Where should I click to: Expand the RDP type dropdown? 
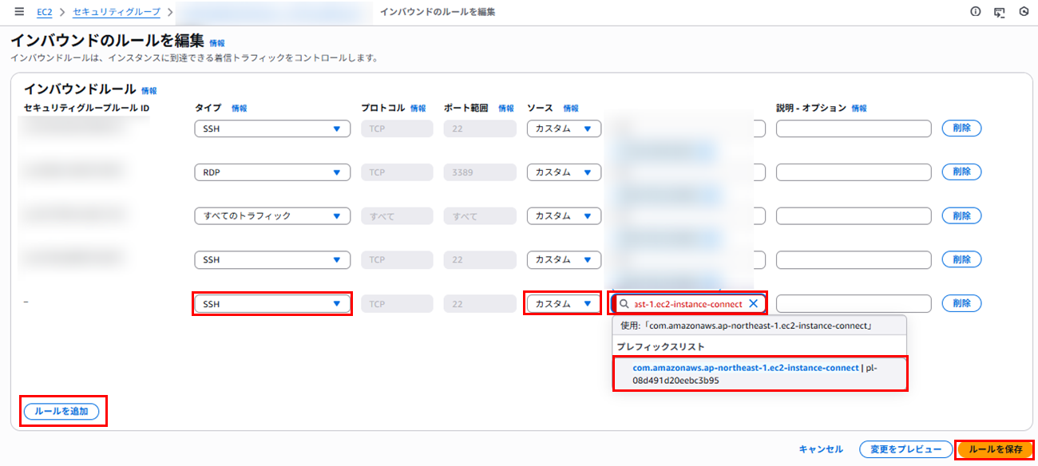[272, 172]
